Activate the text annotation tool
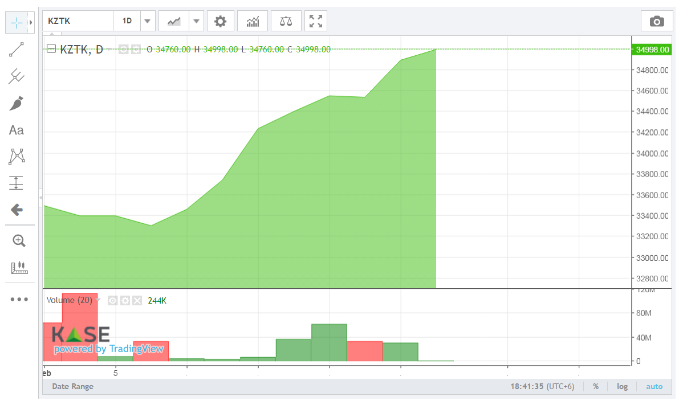This screenshot has height=401, width=683. pyautogui.click(x=17, y=130)
